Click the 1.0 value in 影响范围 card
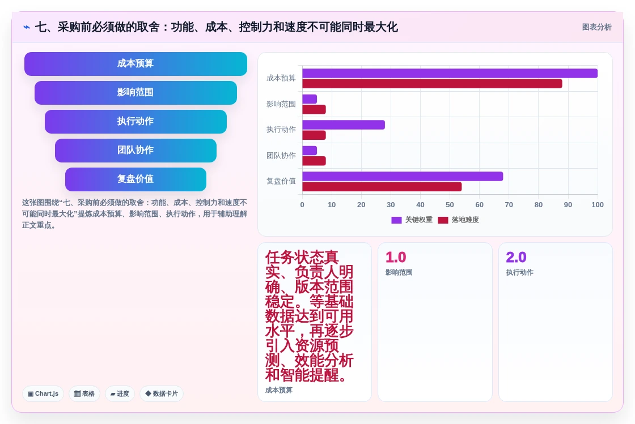 pos(396,258)
